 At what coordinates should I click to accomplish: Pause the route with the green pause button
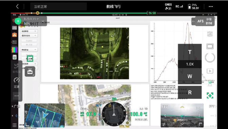pos(18,21)
